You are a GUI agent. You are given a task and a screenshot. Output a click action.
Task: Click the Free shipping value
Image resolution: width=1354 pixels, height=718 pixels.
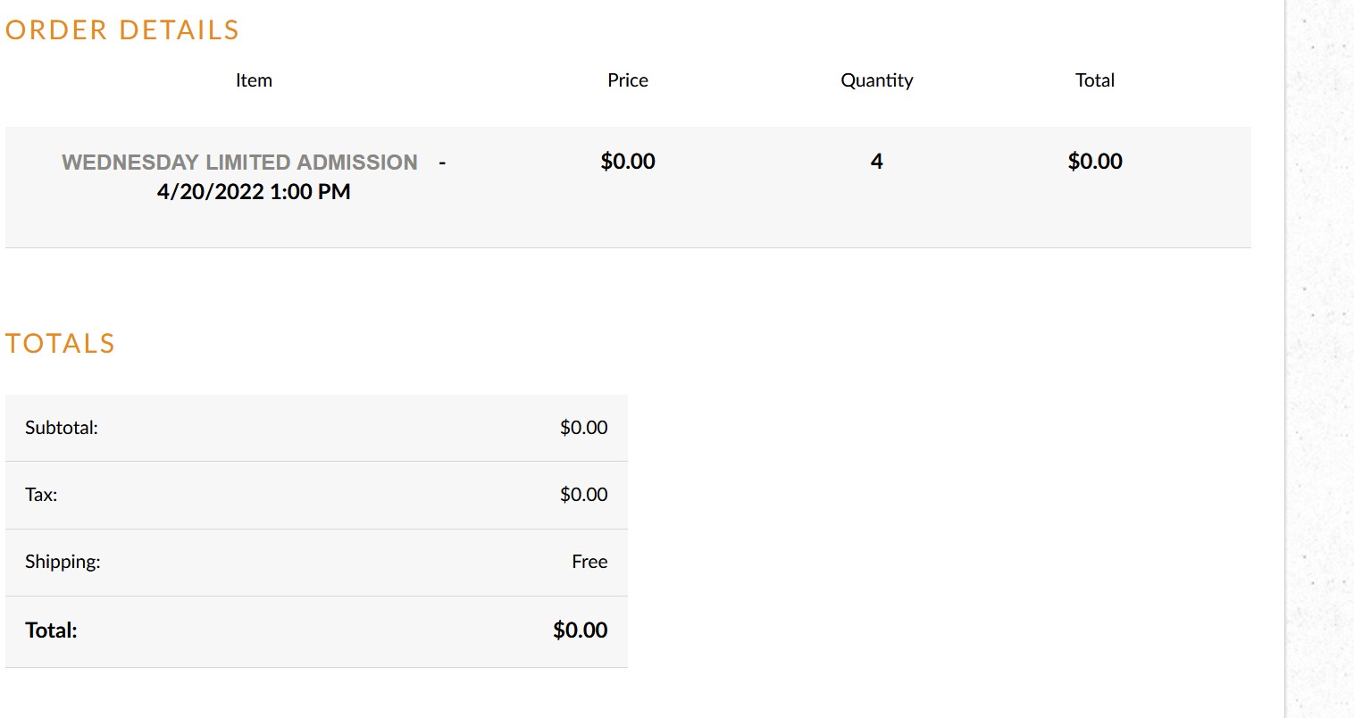[x=589, y=562]
